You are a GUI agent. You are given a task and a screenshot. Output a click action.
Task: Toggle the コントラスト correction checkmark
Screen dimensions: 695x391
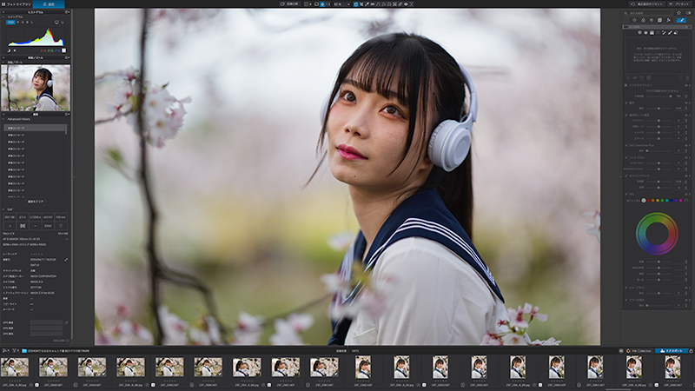626,157
